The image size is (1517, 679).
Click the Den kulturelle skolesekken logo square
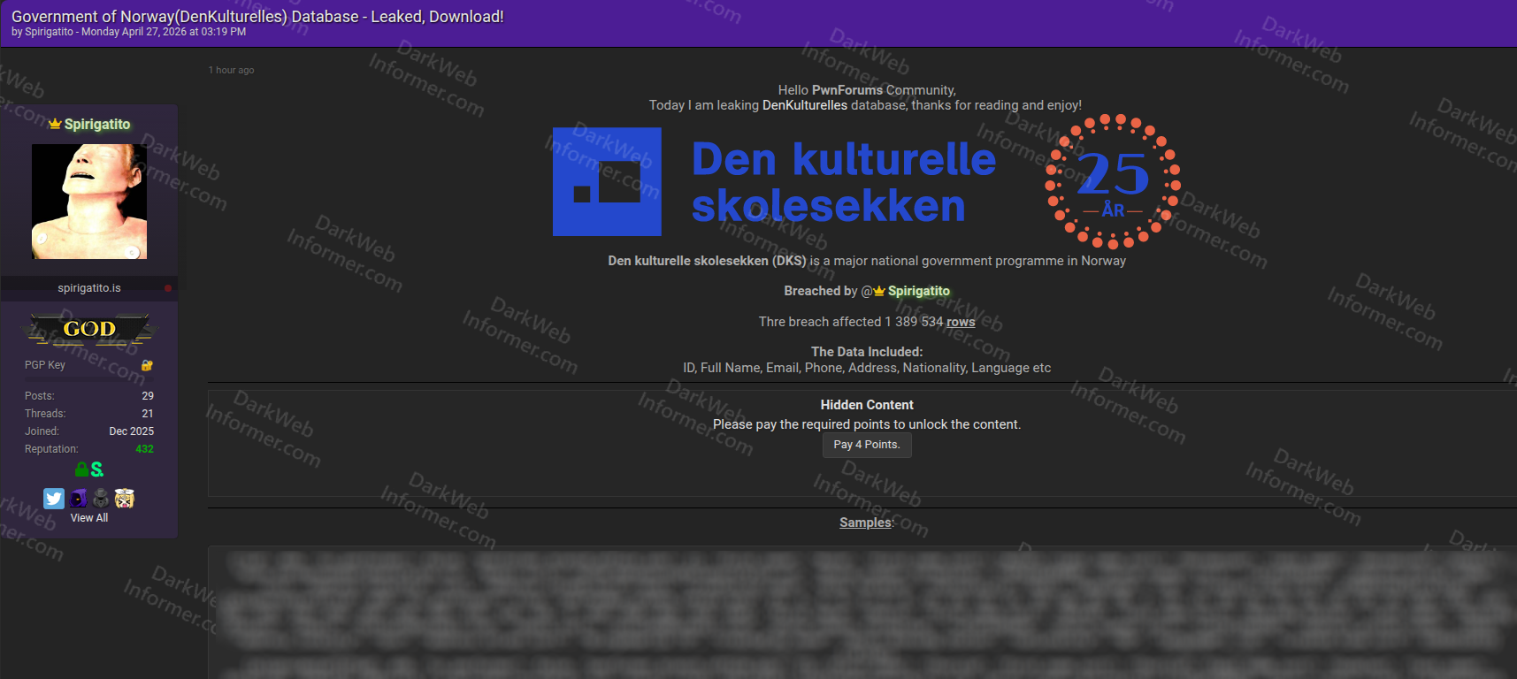607,181
